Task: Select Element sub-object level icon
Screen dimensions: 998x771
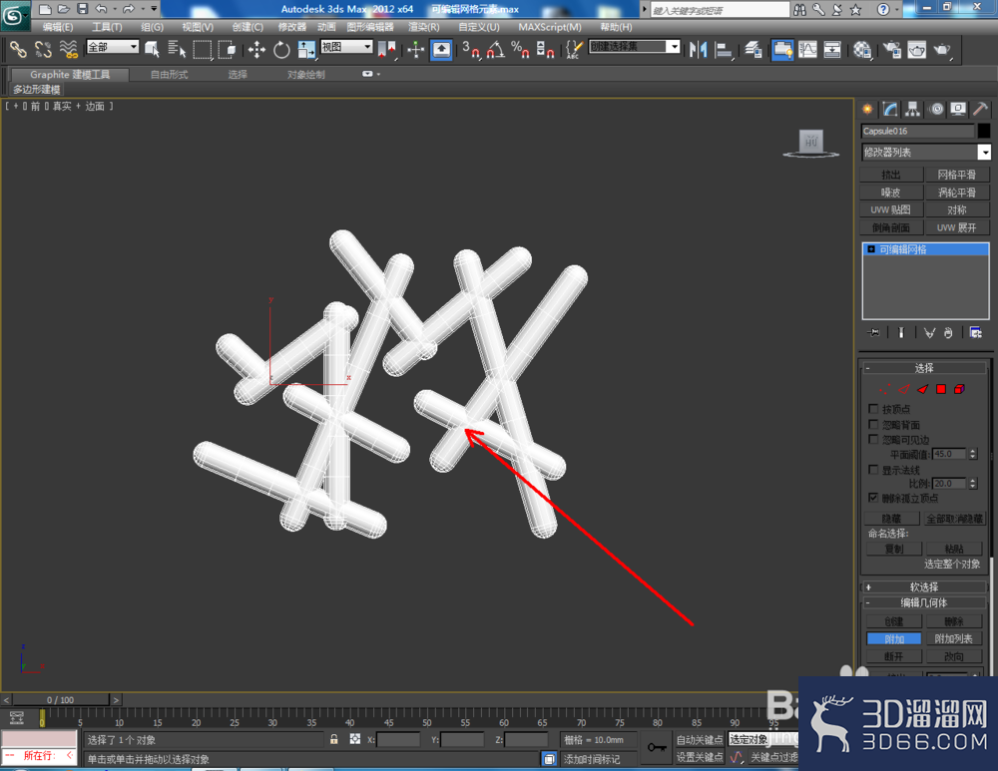Action: [959, 389]
